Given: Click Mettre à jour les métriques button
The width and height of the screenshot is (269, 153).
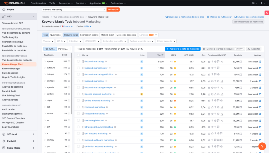Looking at the screenshot, I should tap(223, 49).
